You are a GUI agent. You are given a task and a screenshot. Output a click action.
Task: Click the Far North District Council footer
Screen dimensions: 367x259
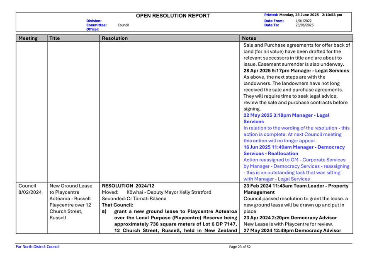tap(37, 247)
